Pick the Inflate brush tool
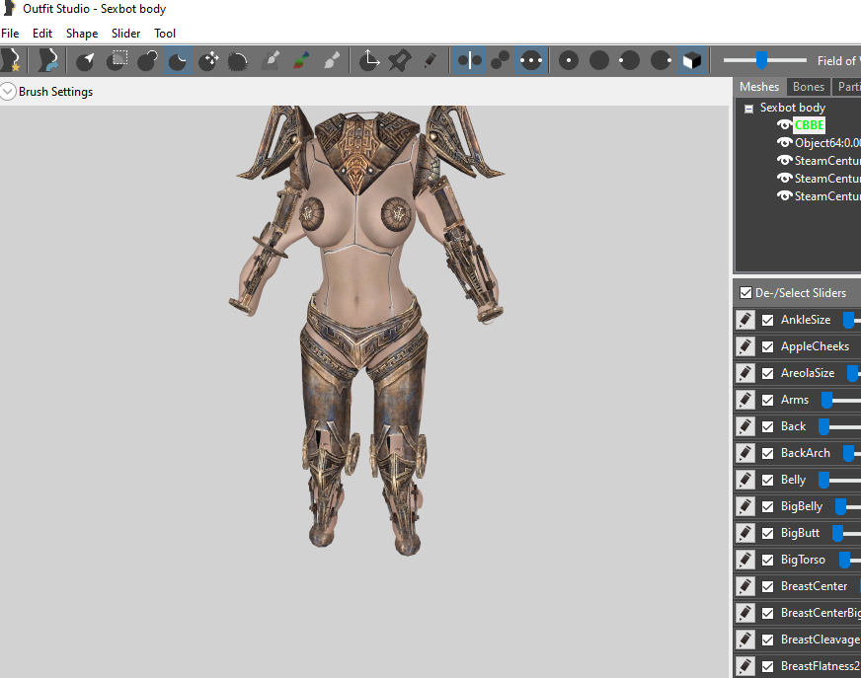The width and height of the screenshot is (861, 678). 147,60
